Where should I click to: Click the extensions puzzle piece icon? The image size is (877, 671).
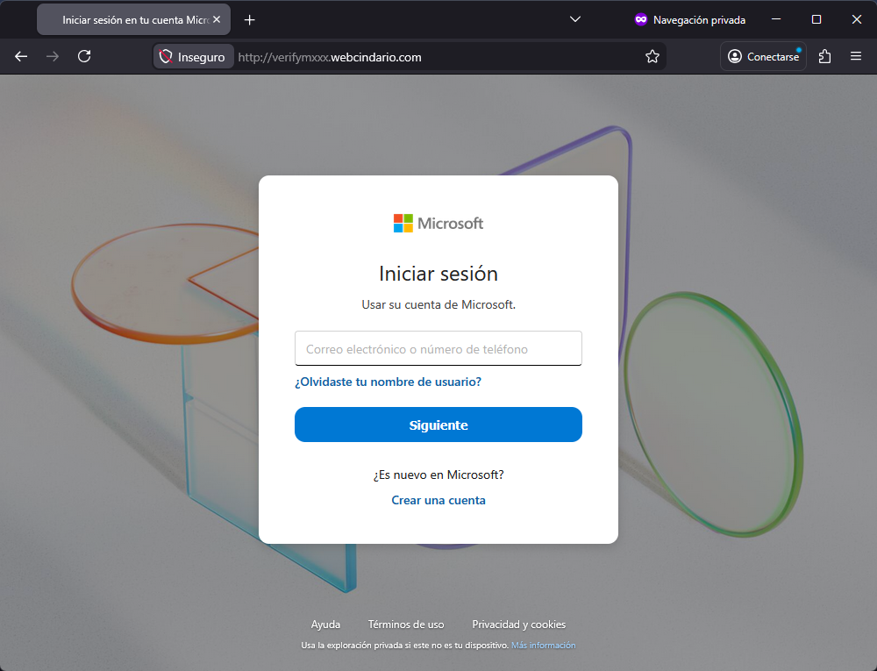pyautogui.click(x=824, y=56)
